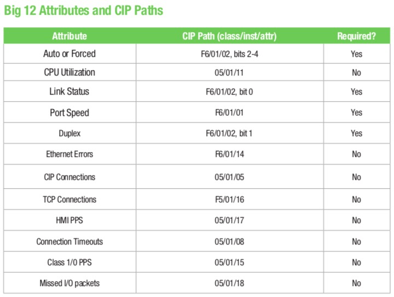This screenshot has width=394, height=297.
Task: Click the F6/01/02, bits 2-4 path
Action: coord(229,54)
